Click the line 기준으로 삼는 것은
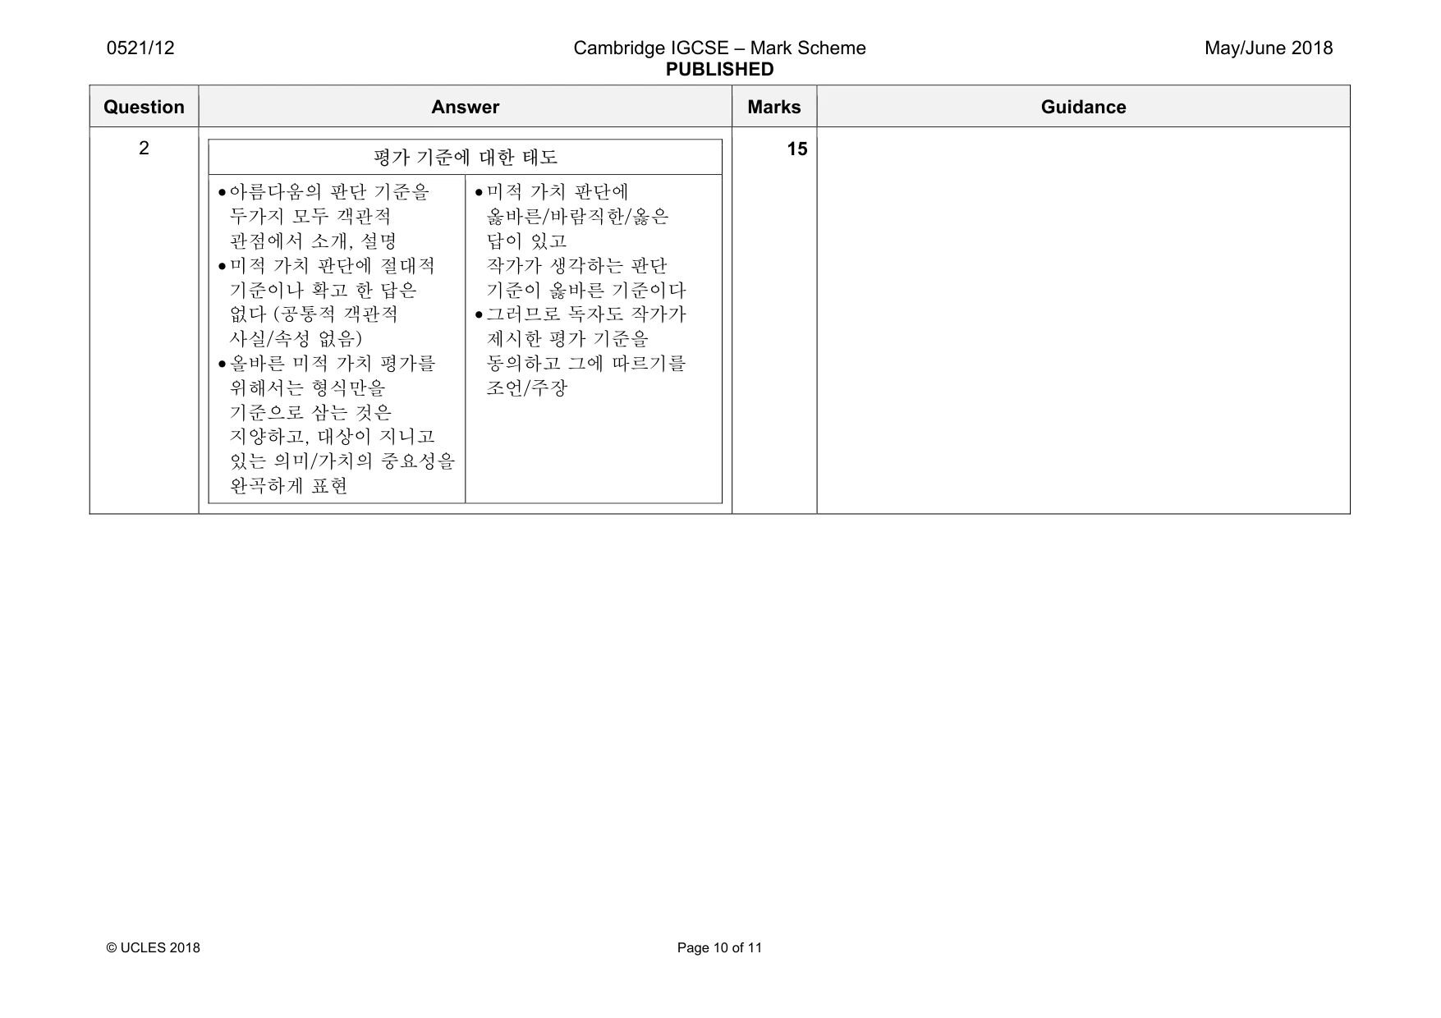This screenshot has width=1441, height=1018. (x=310, y=412)
